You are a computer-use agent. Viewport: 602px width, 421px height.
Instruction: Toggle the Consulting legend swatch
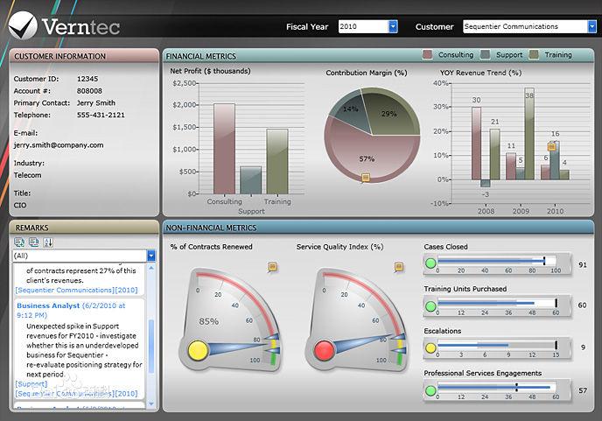[428, 55]
